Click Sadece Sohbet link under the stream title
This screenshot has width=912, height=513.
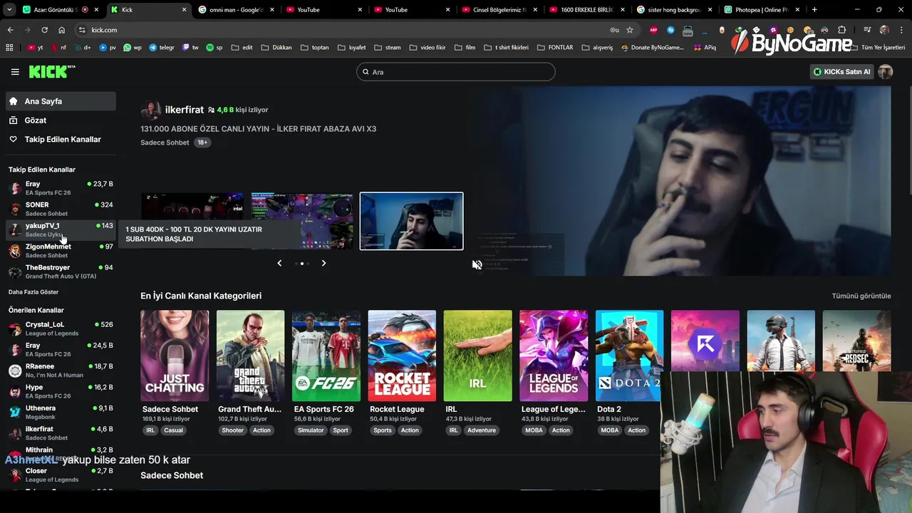click(165, 142)
